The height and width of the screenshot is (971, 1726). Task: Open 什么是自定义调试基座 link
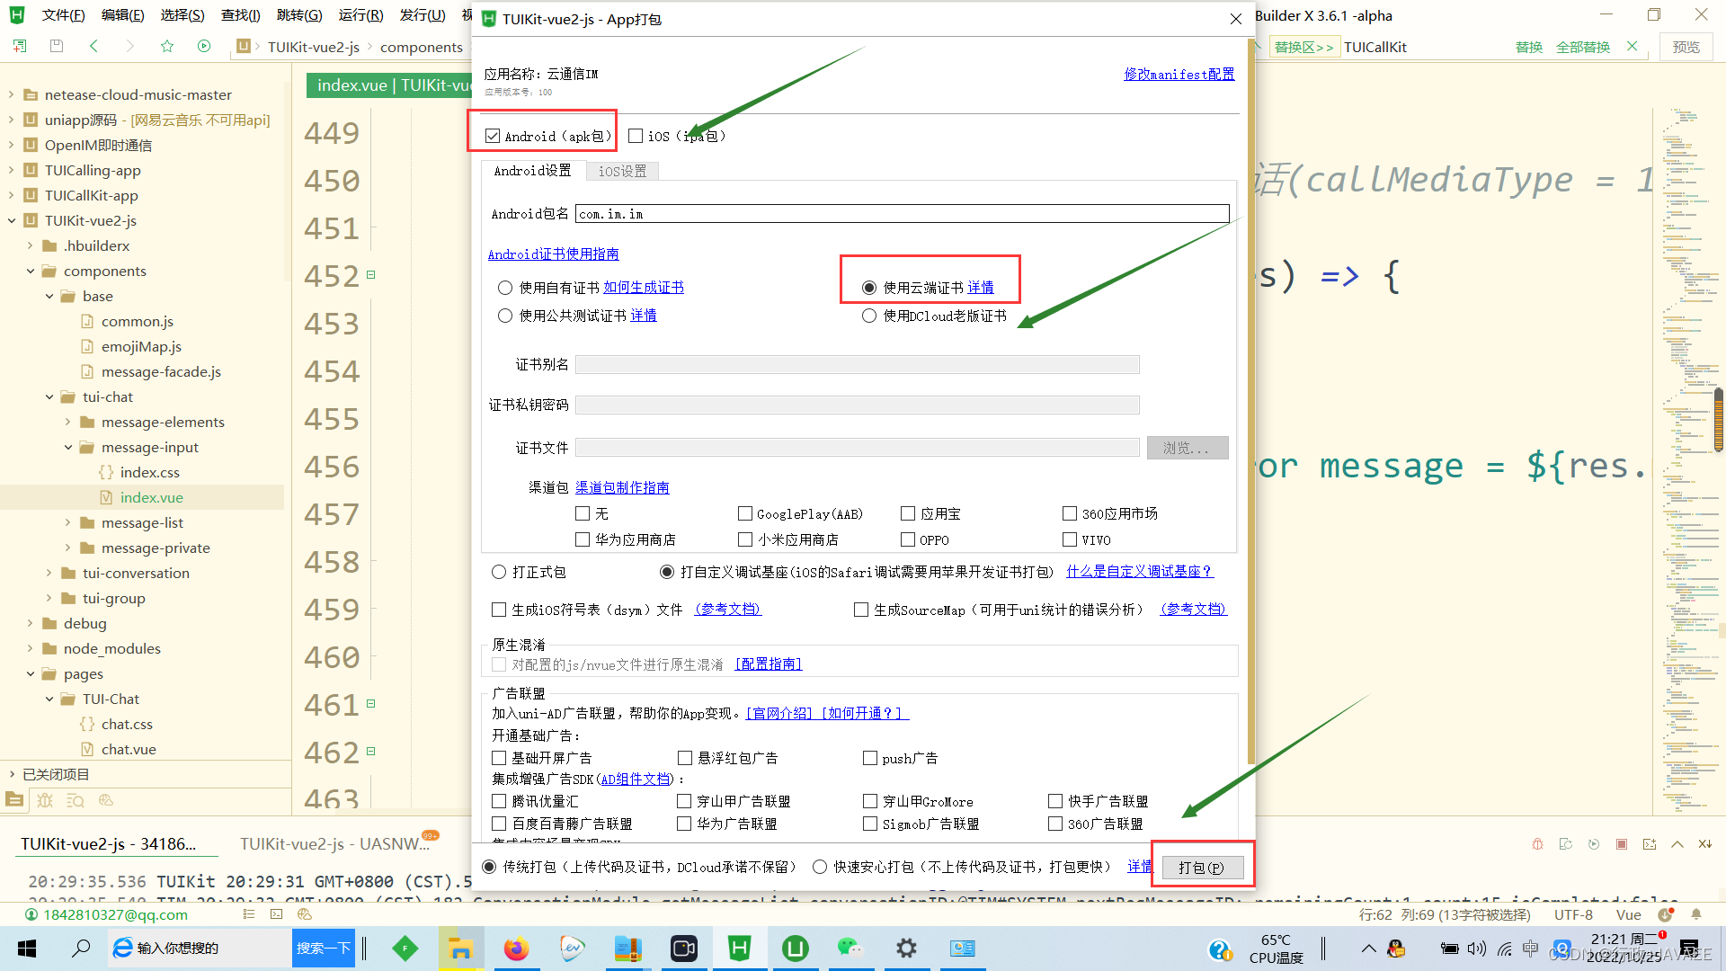coord(1138,572)
